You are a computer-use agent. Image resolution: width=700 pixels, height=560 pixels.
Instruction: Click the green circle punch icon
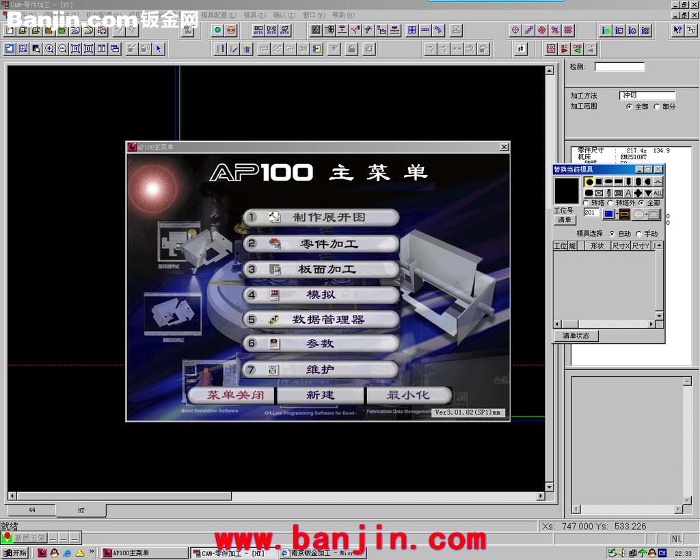217,30
